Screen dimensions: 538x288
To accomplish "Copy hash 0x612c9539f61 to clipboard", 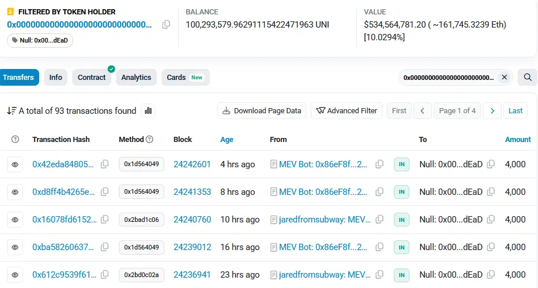I will coord(104,274).
